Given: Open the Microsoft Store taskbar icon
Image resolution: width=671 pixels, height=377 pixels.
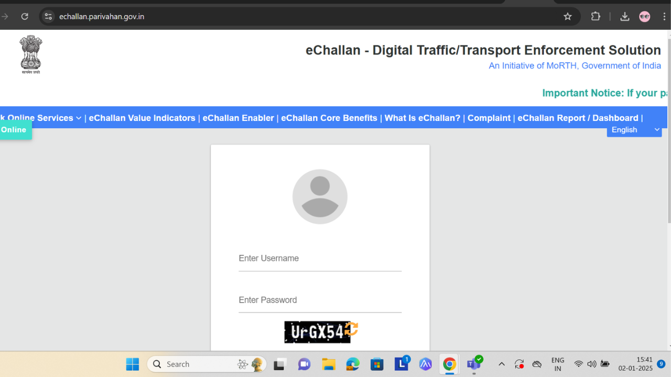Looking at the screenshot, I should pyautogui.click(x=377, y=364).
